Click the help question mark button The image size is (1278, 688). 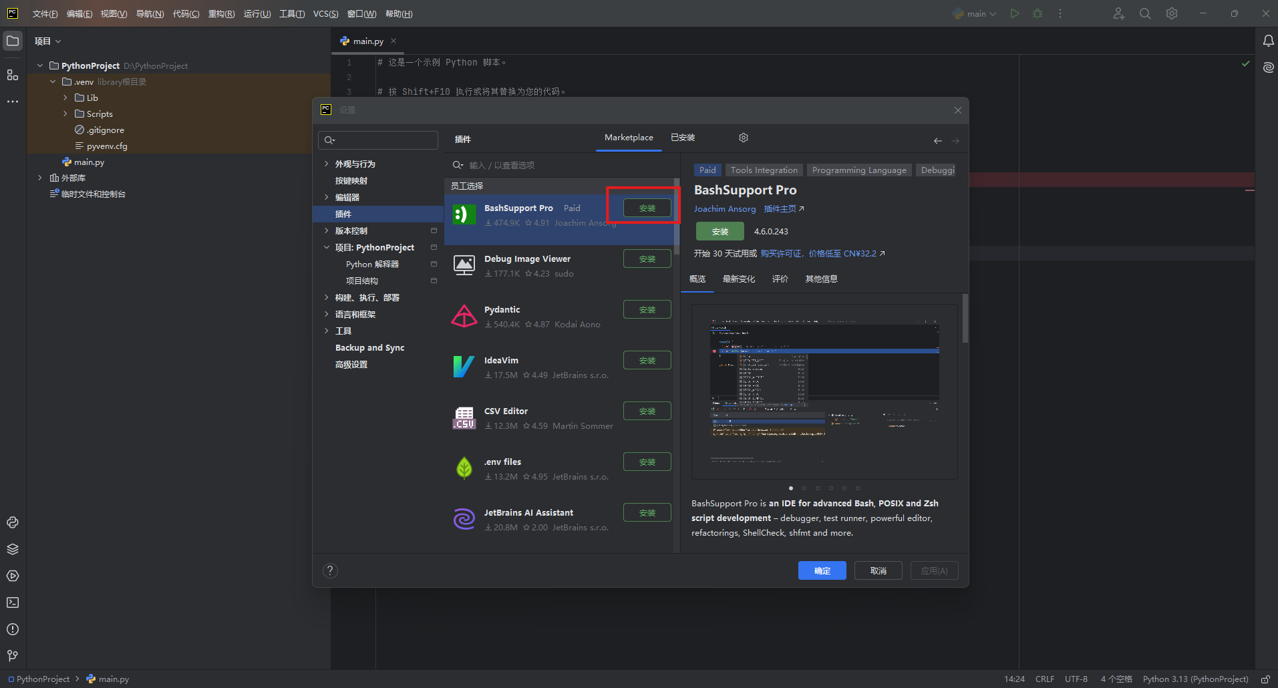330,570
